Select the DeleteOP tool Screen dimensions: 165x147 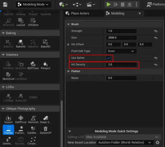(x=45, y=130)
